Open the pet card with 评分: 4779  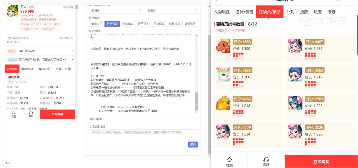coord(249,135)
